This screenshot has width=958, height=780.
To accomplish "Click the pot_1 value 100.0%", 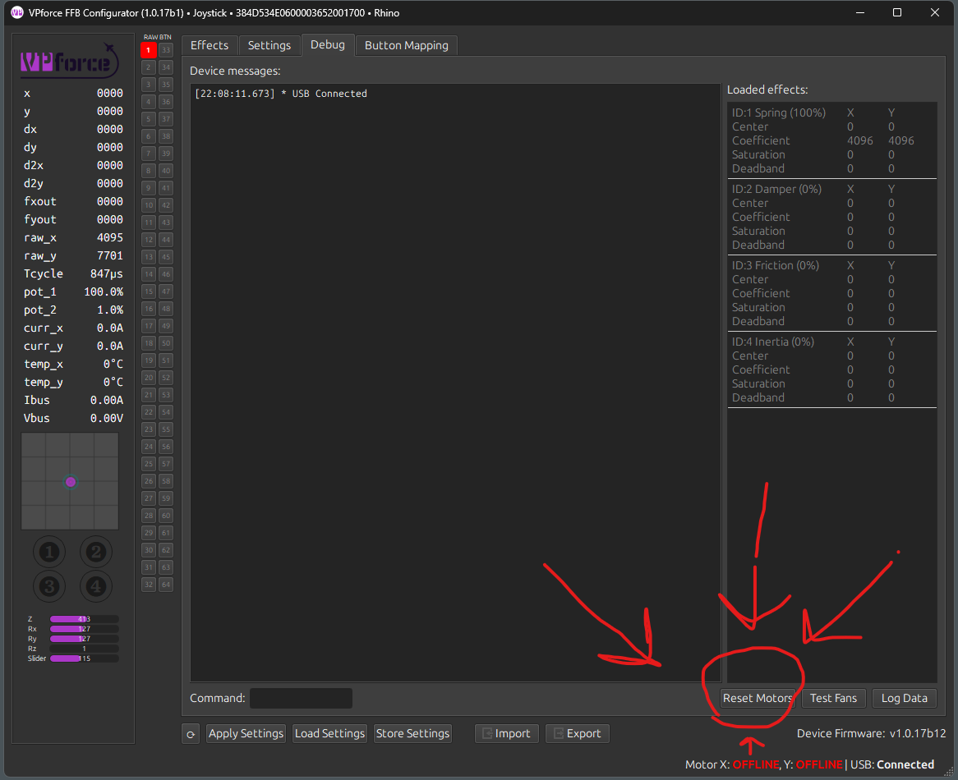I will (104, 291).
